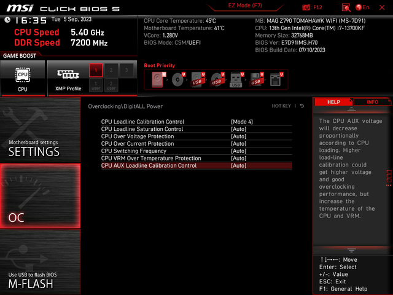Select the CPU Loadline Calibration Control row label
Viewport: 393px width, 295px height.
142,122
